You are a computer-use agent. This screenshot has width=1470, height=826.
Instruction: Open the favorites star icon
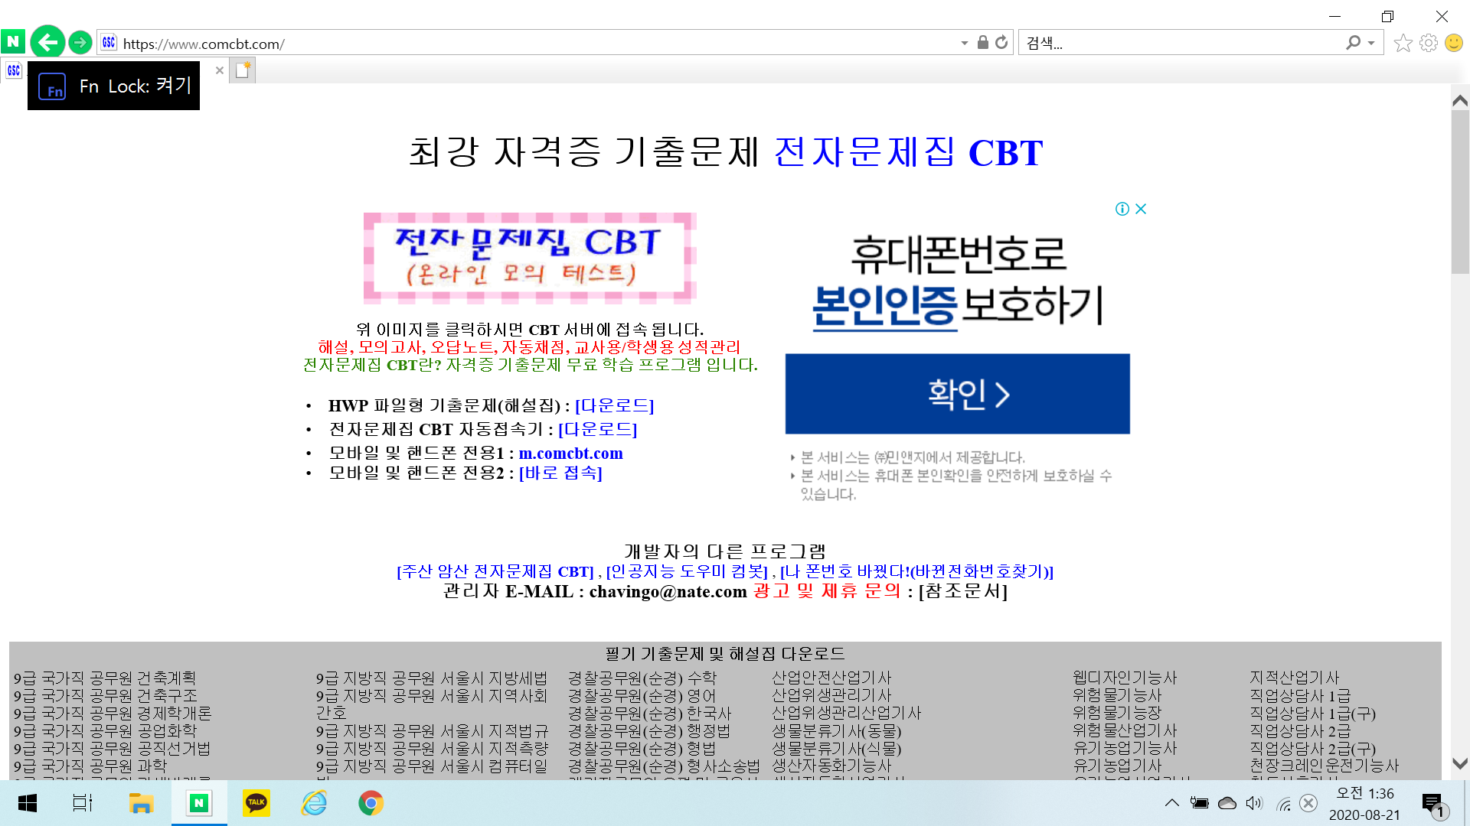click(1403, 43)
